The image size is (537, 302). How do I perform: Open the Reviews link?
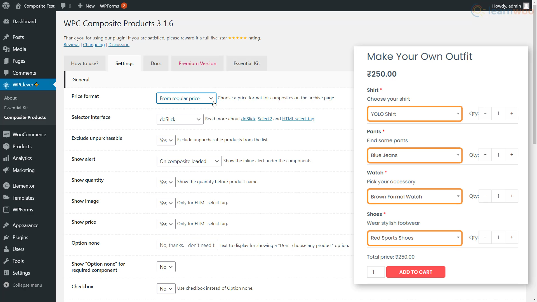72,45
